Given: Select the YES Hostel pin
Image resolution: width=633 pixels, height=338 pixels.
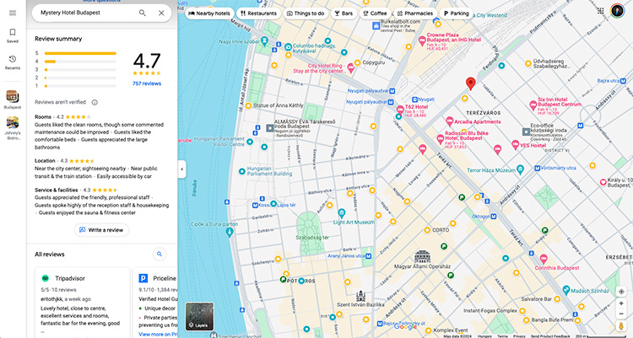Looking at the screenshot, I should pos(515,144).
